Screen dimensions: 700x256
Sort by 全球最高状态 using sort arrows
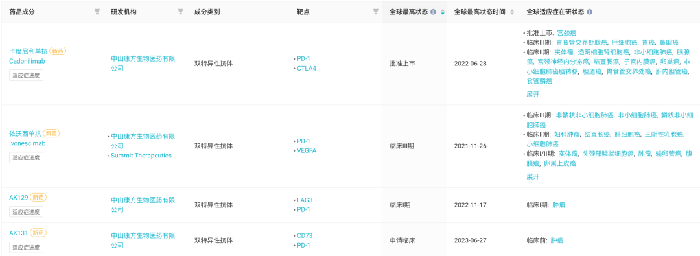tap(443, 12)
